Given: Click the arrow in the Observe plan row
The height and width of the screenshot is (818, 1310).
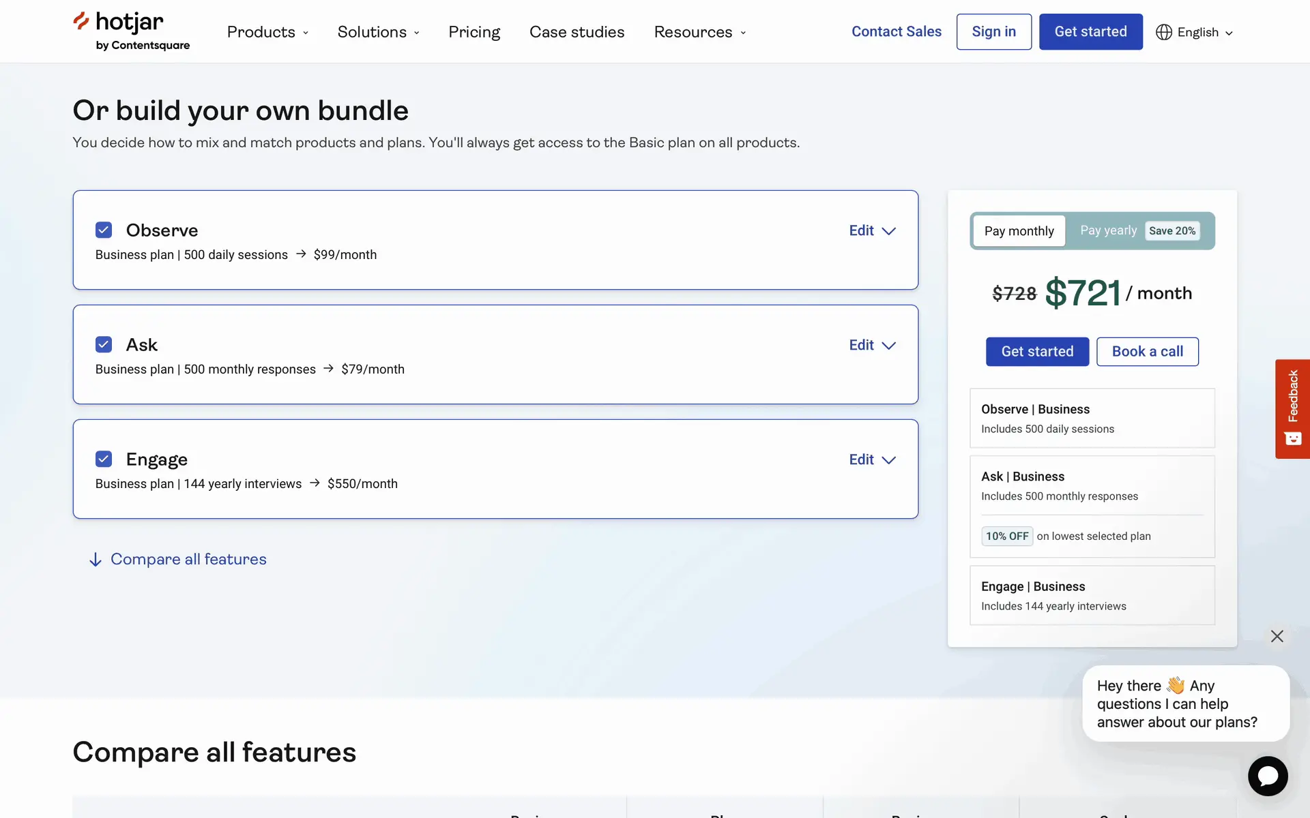Looking at the screenshot, I should tap(301, 254).
